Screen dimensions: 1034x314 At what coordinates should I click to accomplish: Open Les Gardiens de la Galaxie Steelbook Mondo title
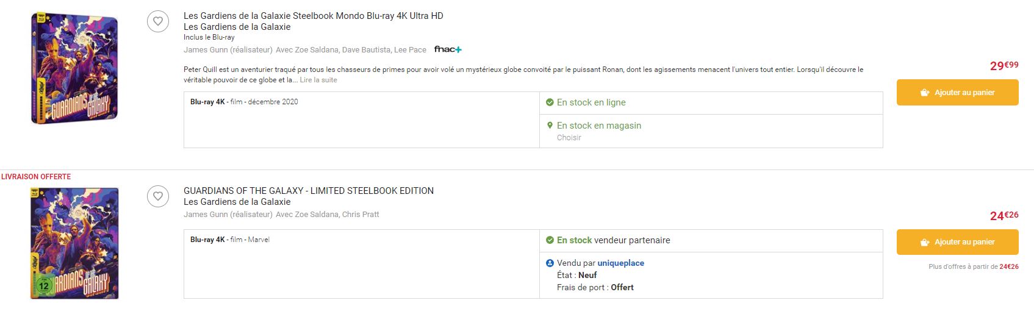coord(313,16)
